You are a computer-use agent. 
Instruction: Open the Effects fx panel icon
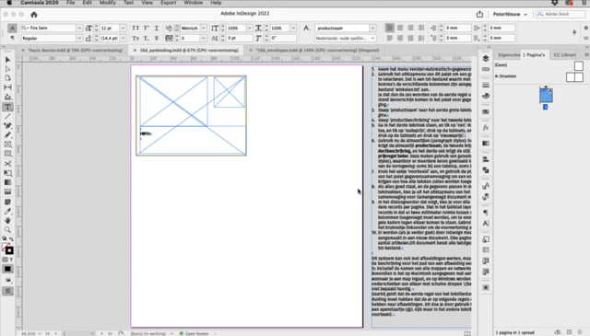[486, 128]
